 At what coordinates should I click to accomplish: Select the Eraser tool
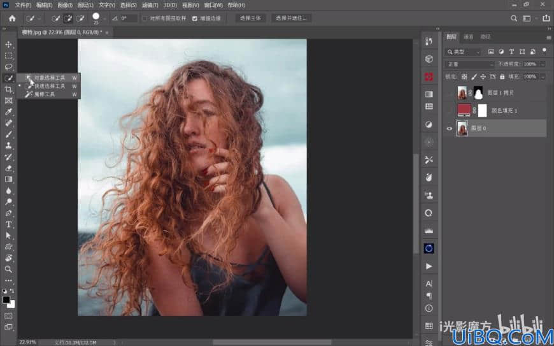pos(8,168)
